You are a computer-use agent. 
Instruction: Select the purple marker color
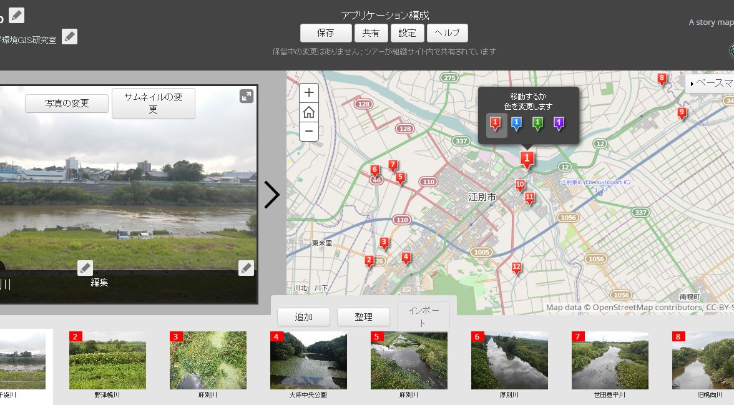pos(559,124)
